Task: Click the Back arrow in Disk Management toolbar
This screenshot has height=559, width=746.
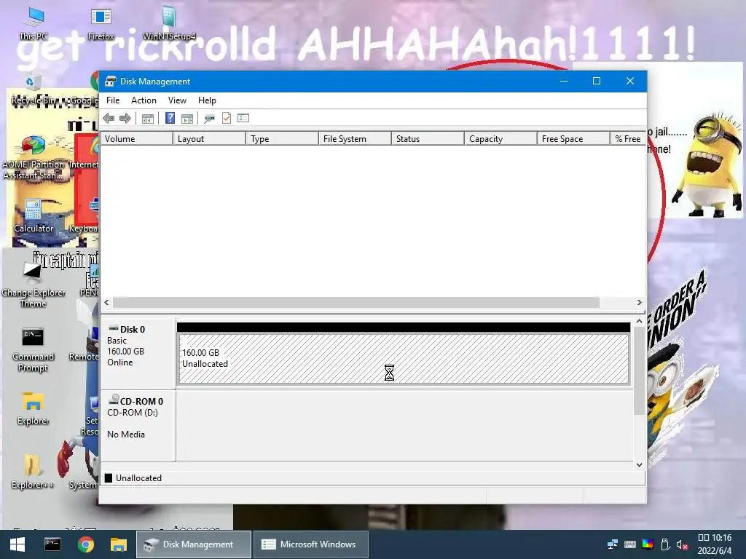Action: 109,119
